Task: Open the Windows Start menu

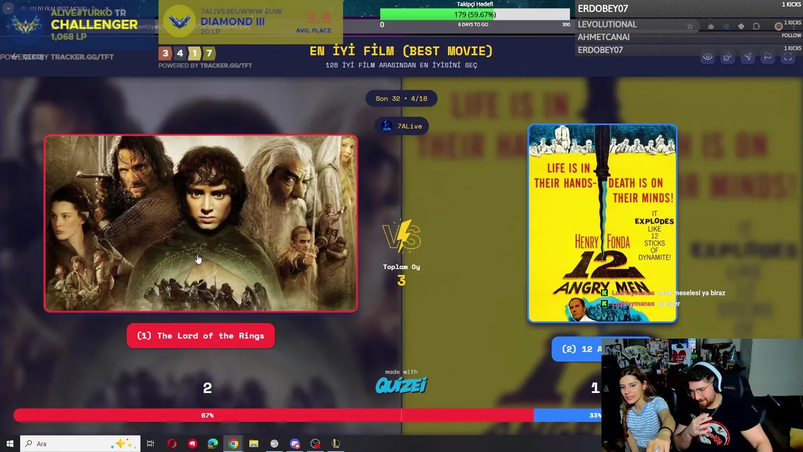Action: click(x=9, y=444)
